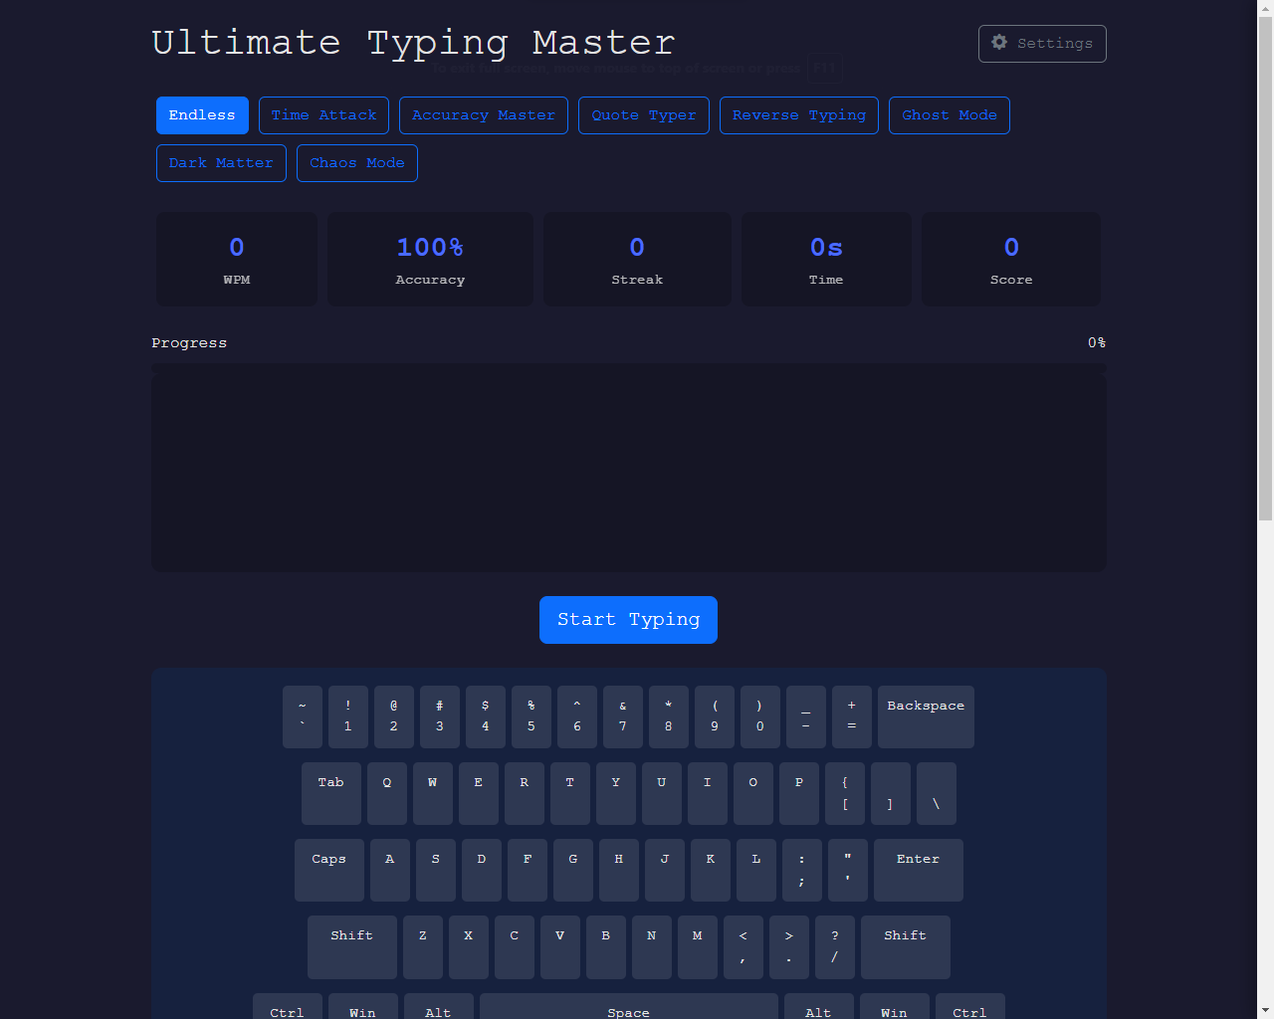Click the WPM stat card
This screenshot has width=1274, height=1019.
tap(237, 259)
